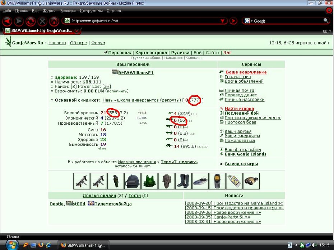The image size is (334, 250).
Task: Open the URL history dropdown arrow
Action: 223,21
